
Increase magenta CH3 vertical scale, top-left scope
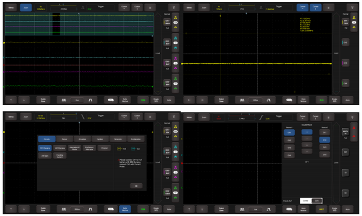pos(175,58)
